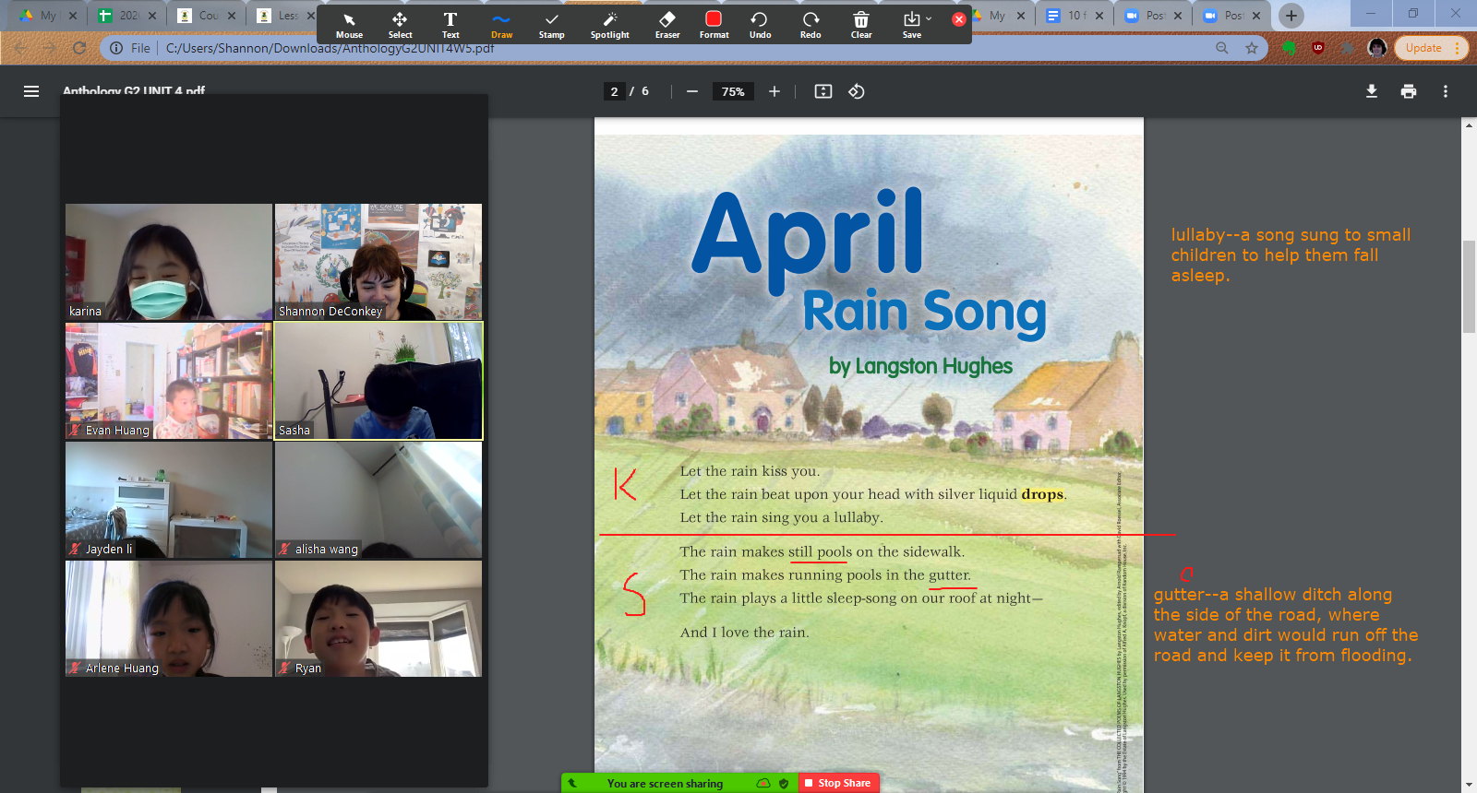The image size is (1477, 793).
Task: Download the PDF file
Action: coord(1372,91)
